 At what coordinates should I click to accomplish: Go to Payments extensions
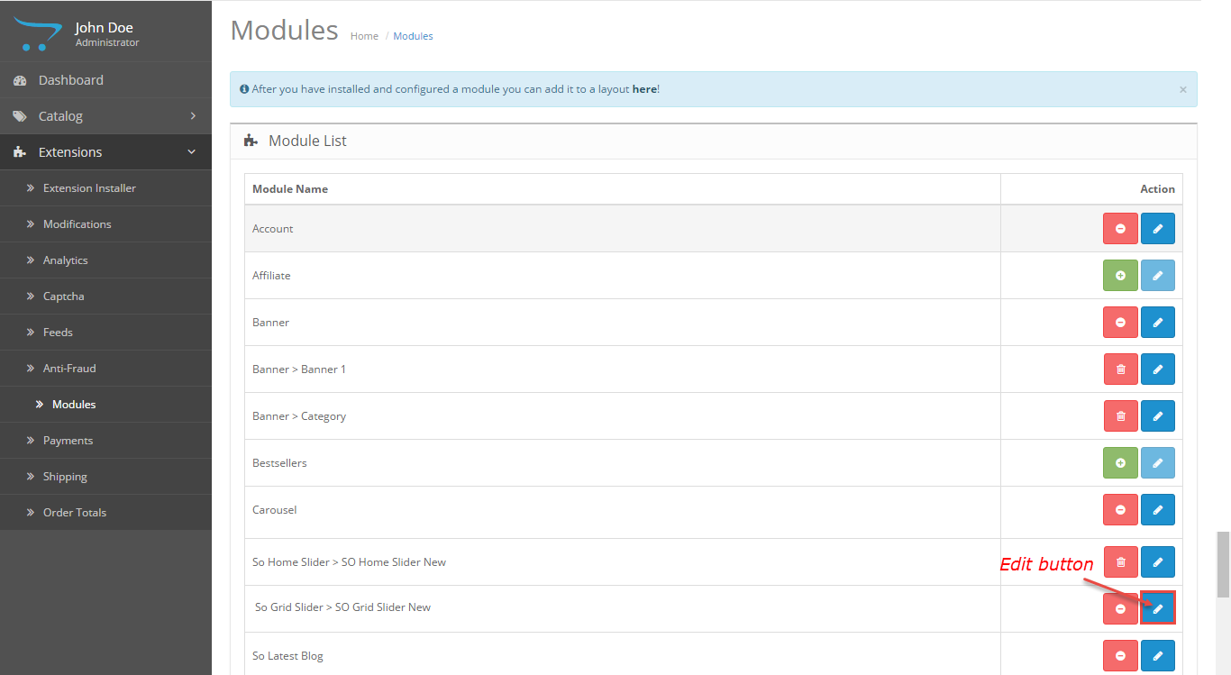68,441
